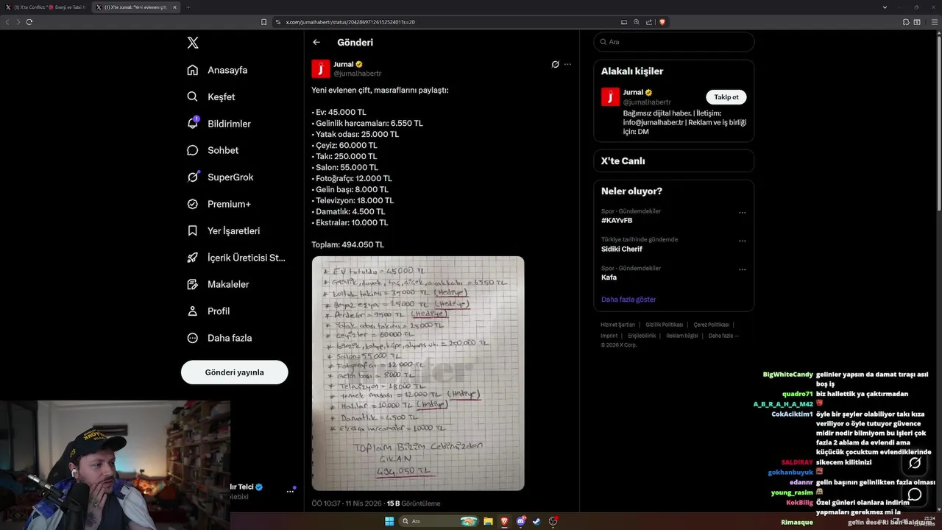The height and width of the screenshot is (530, 942).
Task: Reload page with browser refresh icon
Action: 29,22
